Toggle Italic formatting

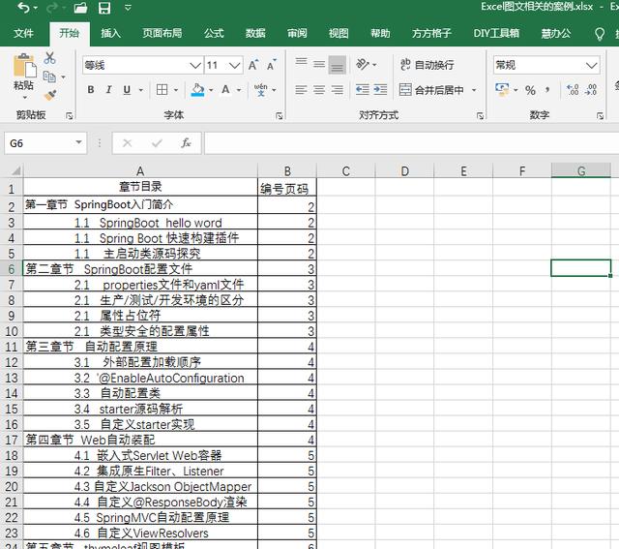click(x=109, y=90)
